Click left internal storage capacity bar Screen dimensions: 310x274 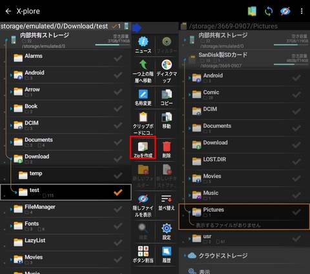click(112, 45)
